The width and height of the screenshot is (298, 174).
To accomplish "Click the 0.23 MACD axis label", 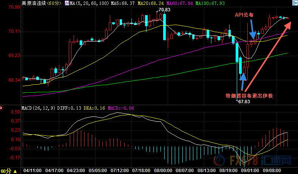I will point(15,130).
